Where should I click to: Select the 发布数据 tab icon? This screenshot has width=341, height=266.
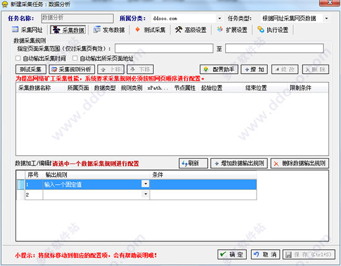97,30
